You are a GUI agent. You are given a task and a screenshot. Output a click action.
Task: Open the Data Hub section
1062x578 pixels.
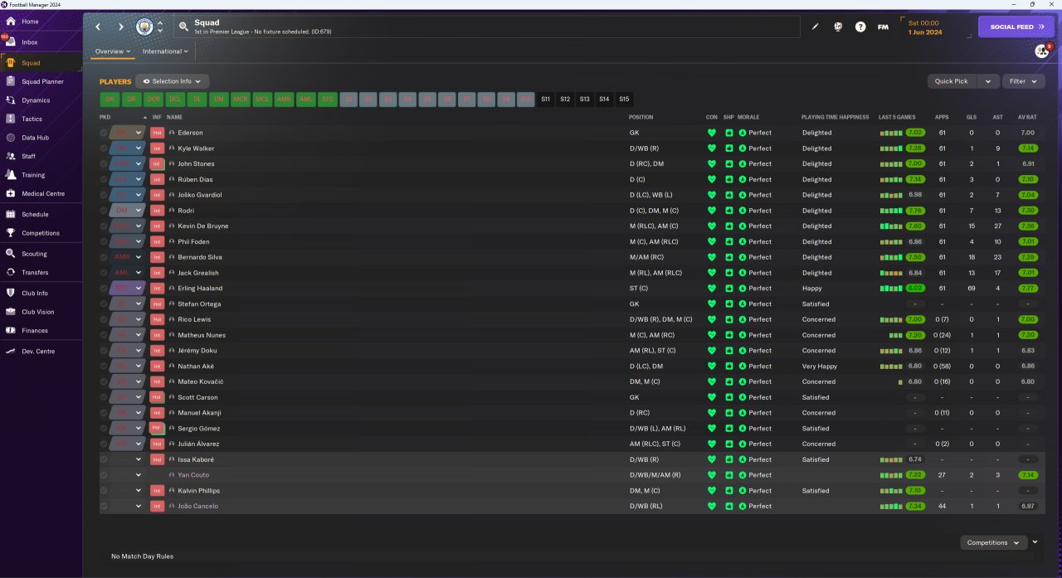point(35,138)
